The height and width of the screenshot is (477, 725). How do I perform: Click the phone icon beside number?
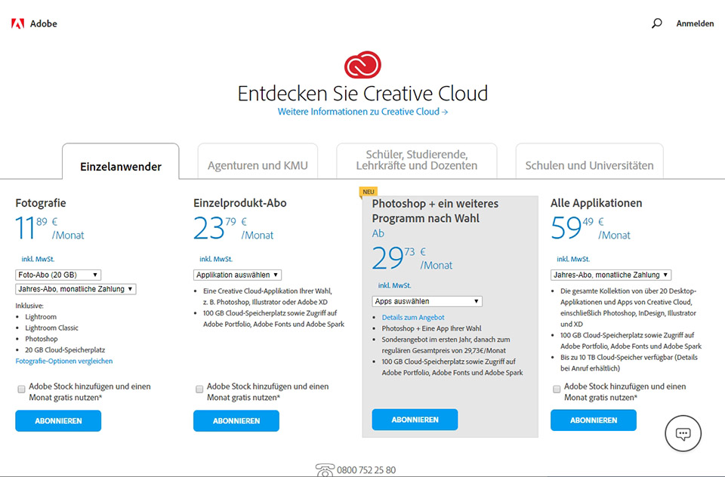[x=325, y=469]
